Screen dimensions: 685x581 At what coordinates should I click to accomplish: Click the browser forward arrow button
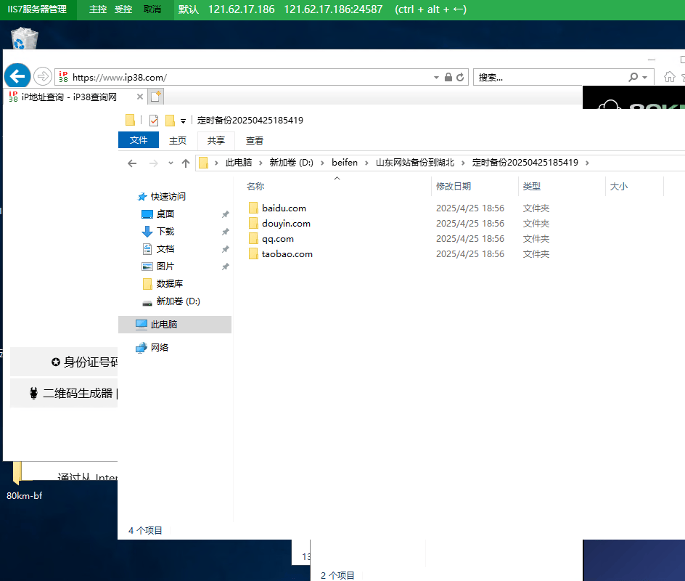coord(42,77)
